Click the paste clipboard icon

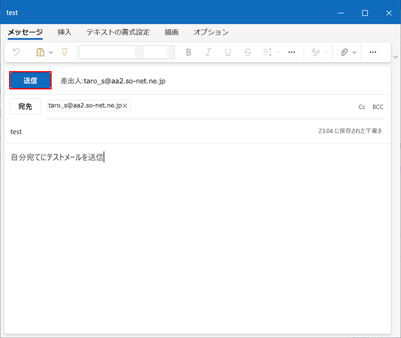[x=40, y=52]
